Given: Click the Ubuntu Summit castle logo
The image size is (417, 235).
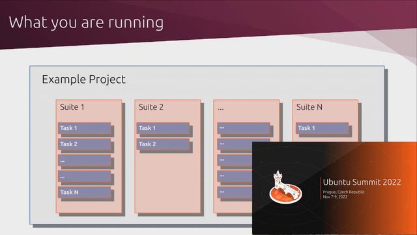Looking at the screenshot, I should [x=285, y=187].
